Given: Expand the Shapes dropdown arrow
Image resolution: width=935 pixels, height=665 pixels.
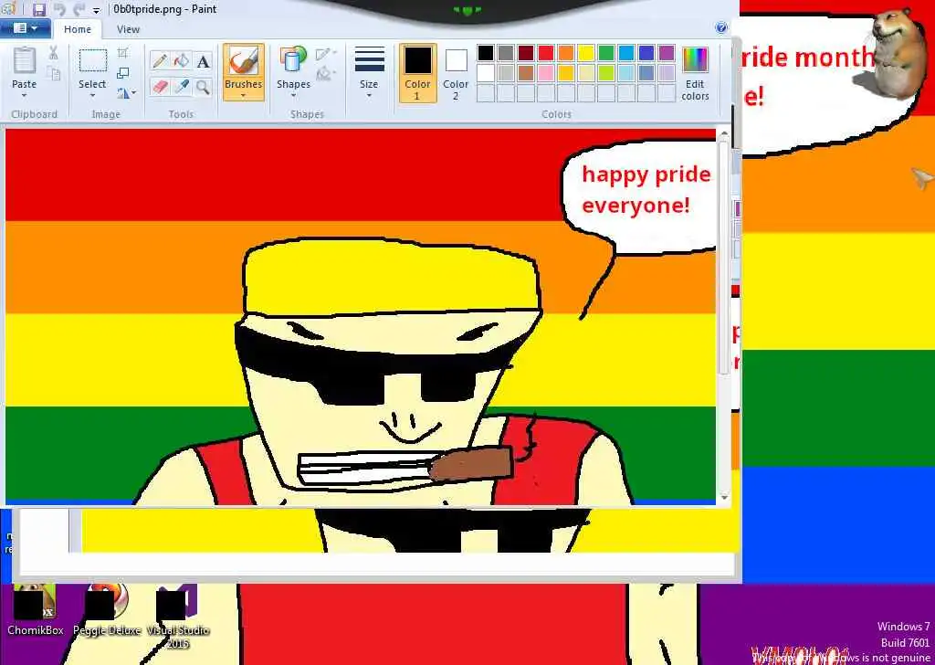Looking at the screenshot, I should tap(293, 96).
